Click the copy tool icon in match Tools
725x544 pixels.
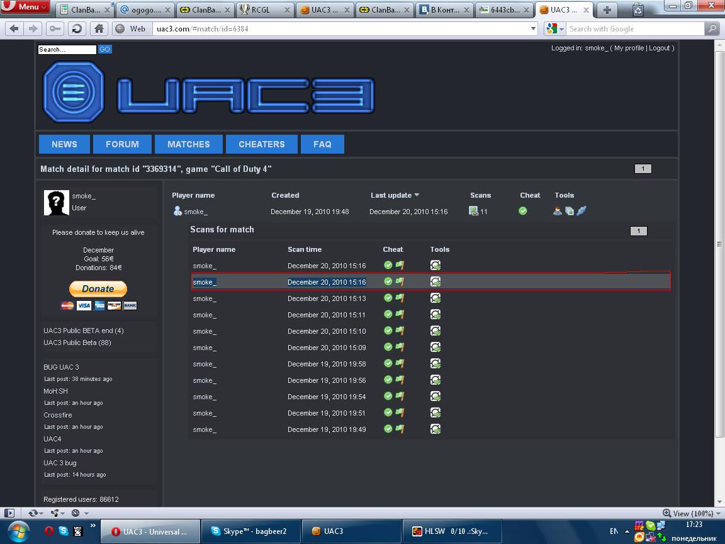click(x=570, y=211)
